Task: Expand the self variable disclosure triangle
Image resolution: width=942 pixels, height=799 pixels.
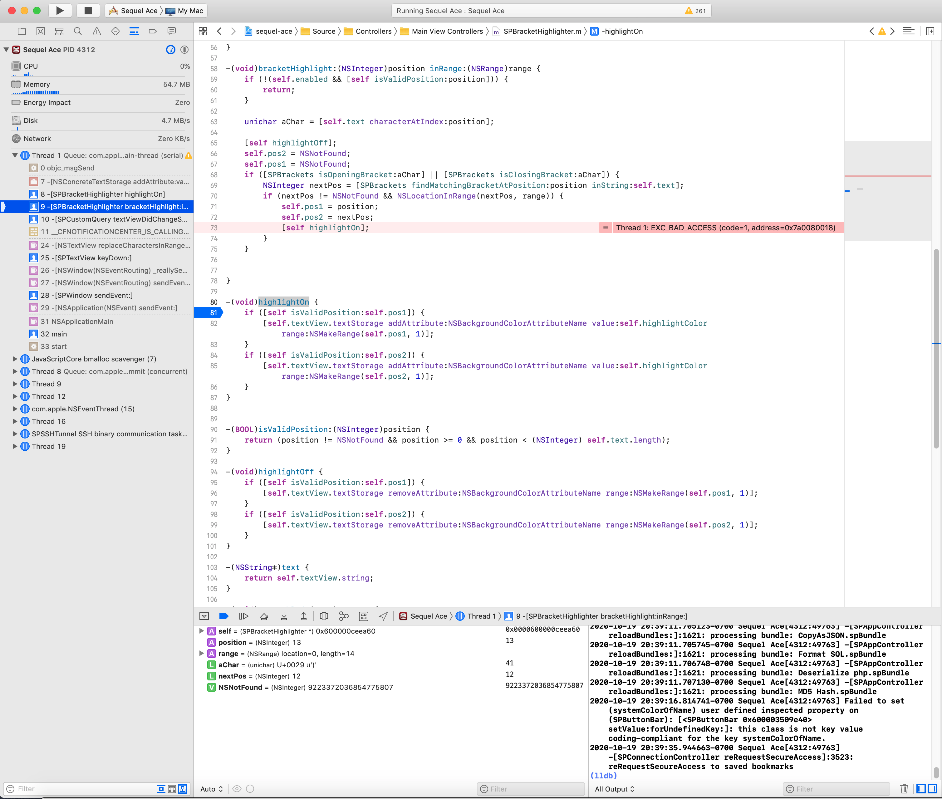Action: 202,631
